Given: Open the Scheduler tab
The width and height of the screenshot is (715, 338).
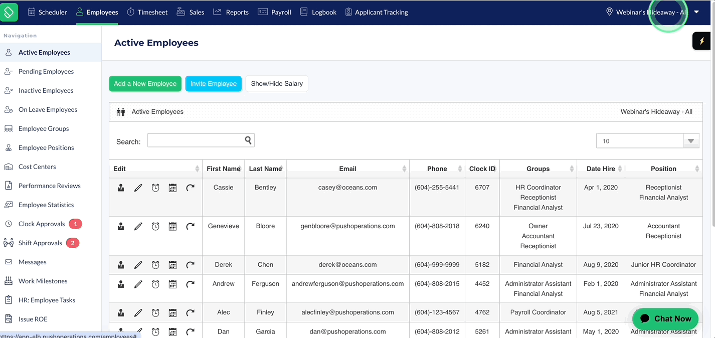Looking at the screenshot, I should point(47,12).
